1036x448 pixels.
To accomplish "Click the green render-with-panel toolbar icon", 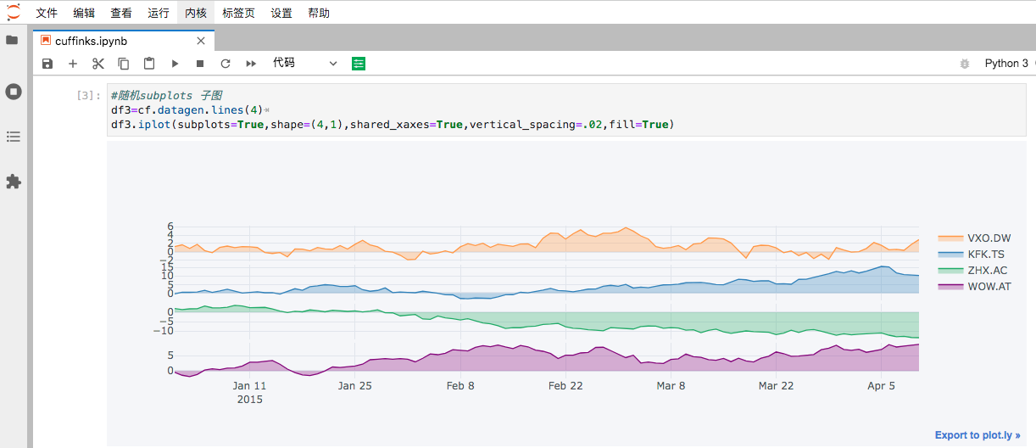I will coord(359,64).
